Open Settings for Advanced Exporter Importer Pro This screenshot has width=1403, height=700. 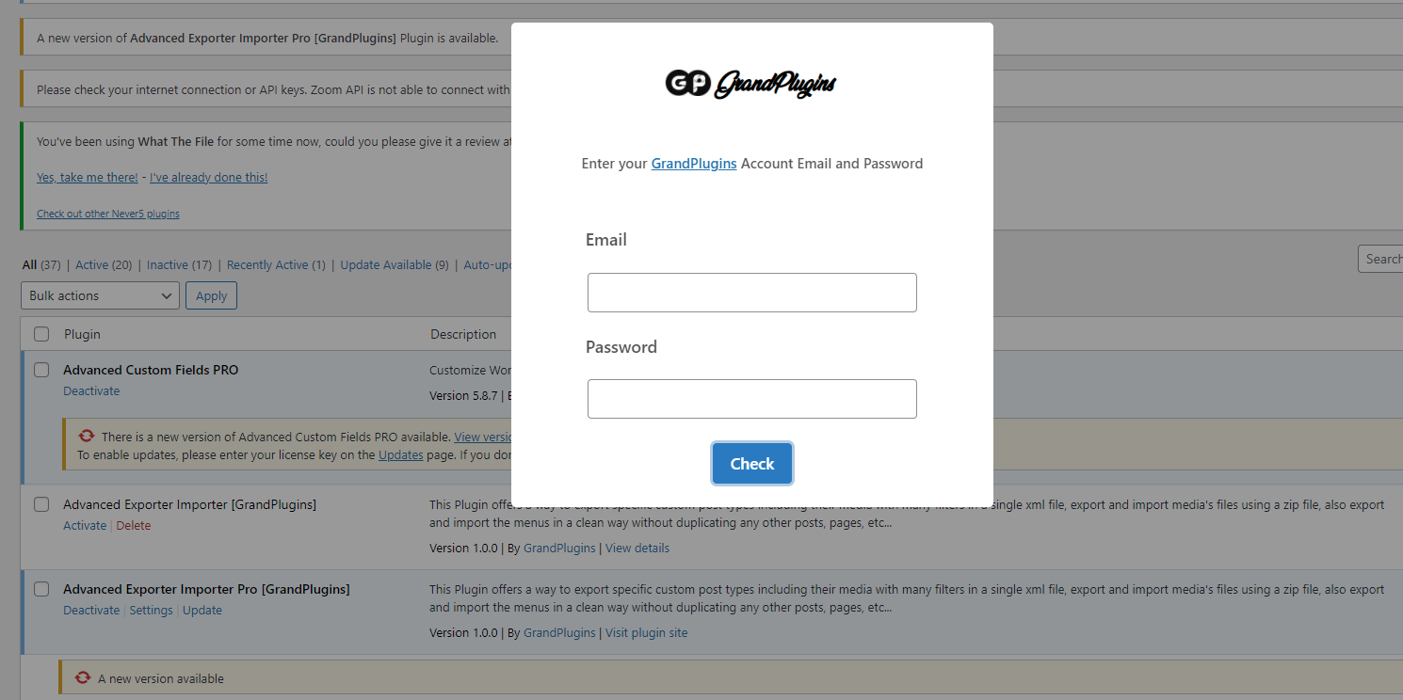pos(151,610)
